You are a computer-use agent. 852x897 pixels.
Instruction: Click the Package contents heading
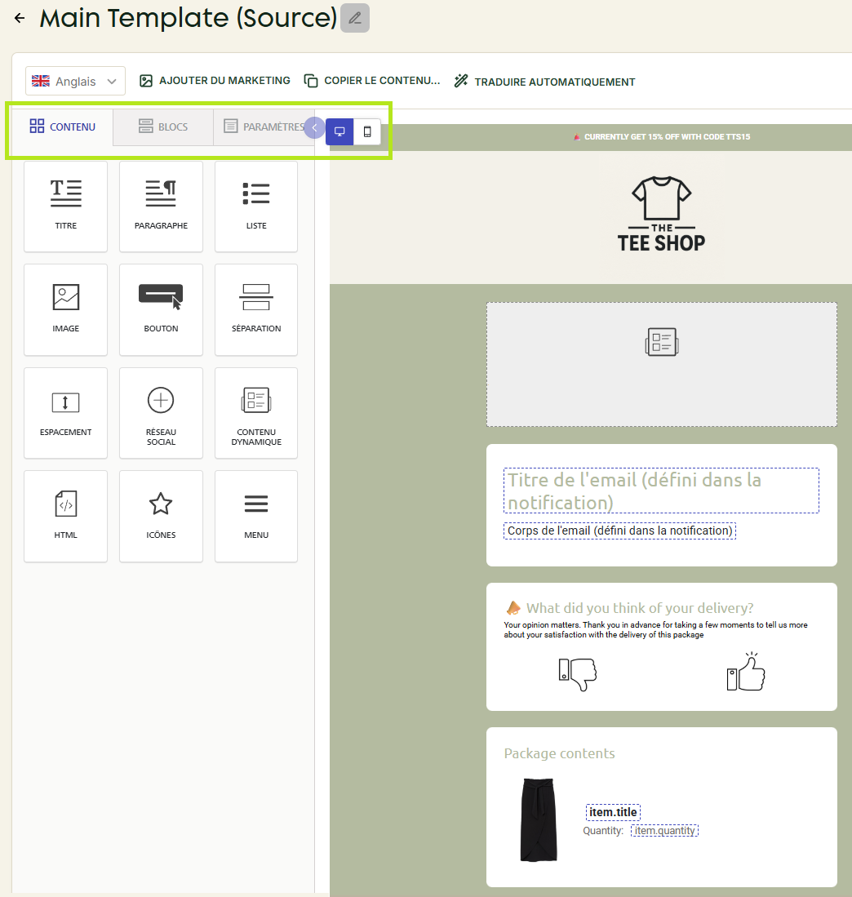(559, 753)
